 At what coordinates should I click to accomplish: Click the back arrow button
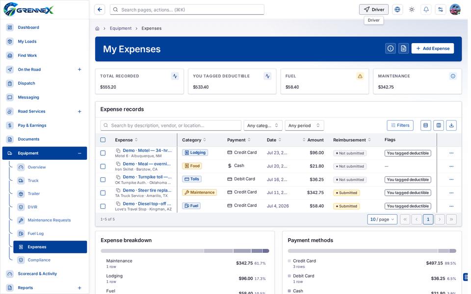pyautogui.click(x=100, y=10)
